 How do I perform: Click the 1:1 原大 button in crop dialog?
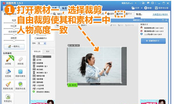click(84, 25)
